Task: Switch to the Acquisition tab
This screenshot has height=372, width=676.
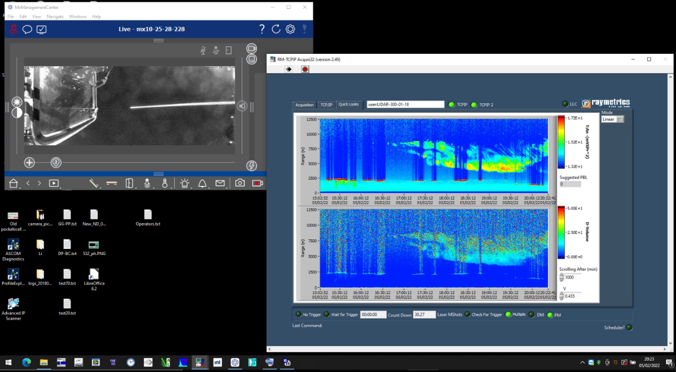Action: [x=304, y=105]
